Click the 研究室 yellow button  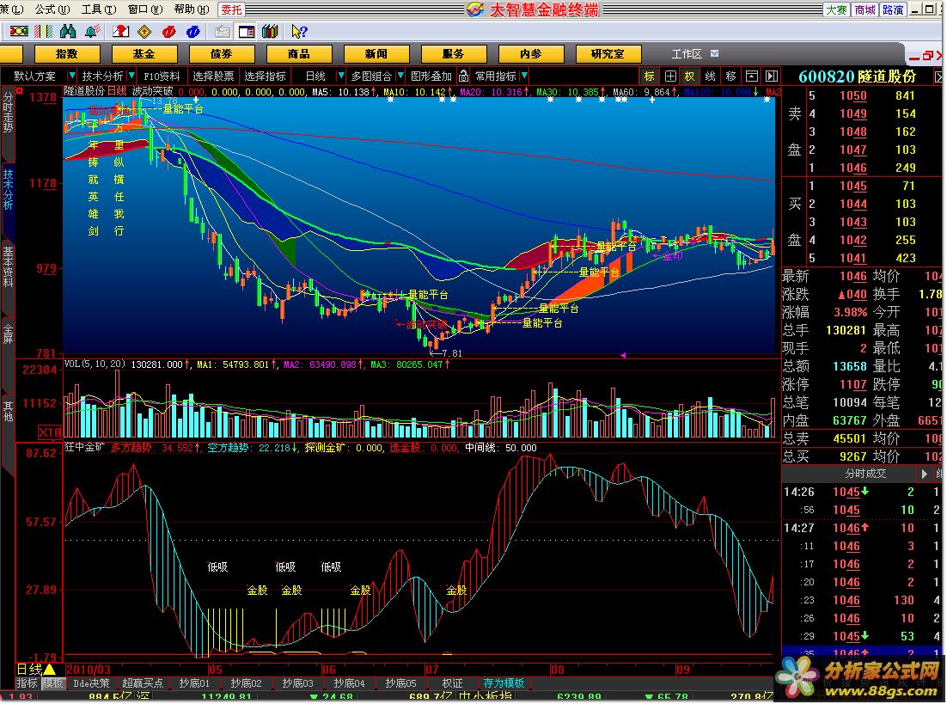[x=608, y=54]
